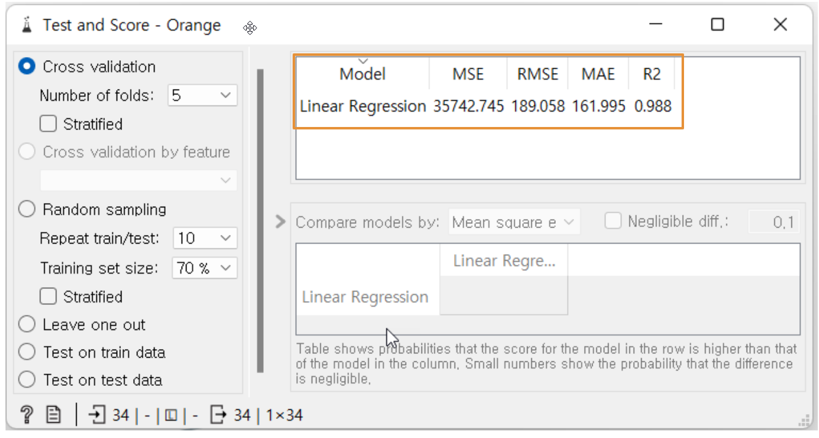Sort results by the MSE column header
Image resolution: width=819 pixels, height=438 pixels.
pos(468,74)
